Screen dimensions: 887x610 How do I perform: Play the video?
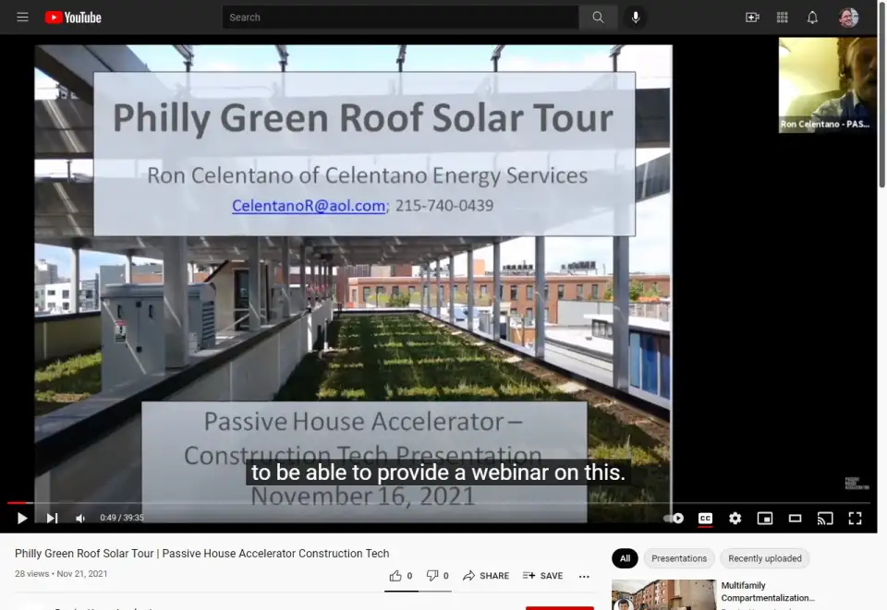coord(22,519)
